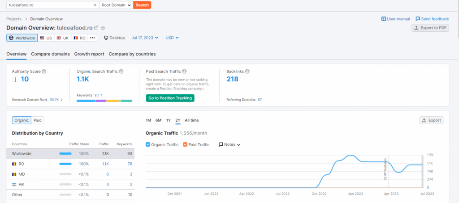459x203 pixels.
Task: Clear the domain search field
Action: [95, 5]
